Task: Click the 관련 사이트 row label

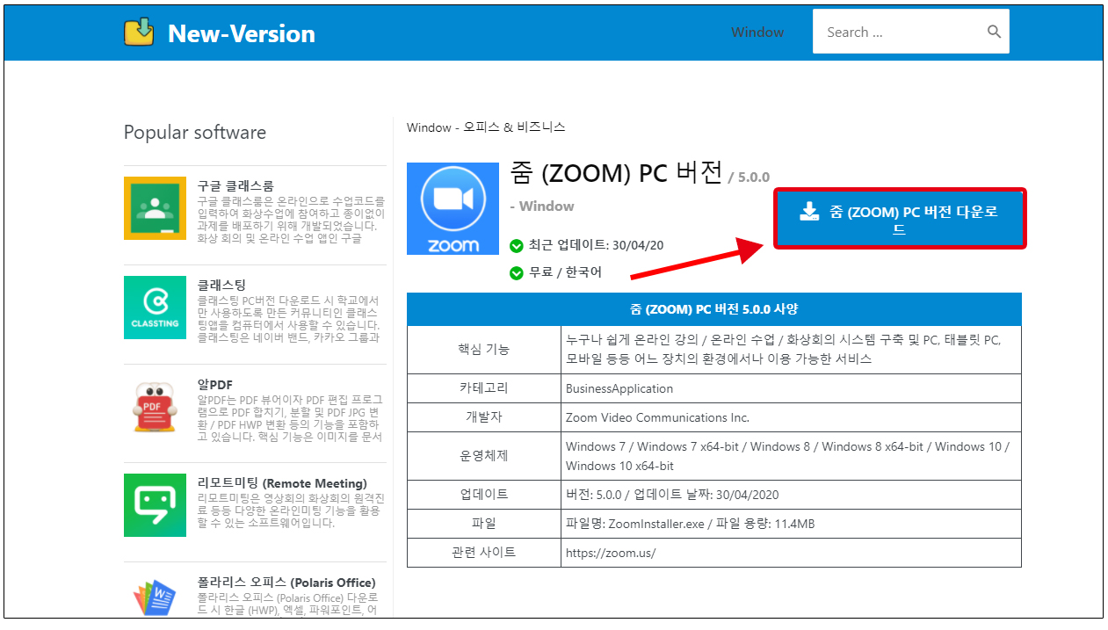Action: (484, 553)
